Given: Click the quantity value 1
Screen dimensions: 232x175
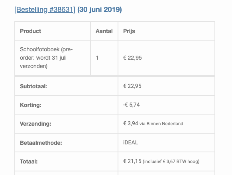Looking at the screenshot, I should tap(97, 58).
